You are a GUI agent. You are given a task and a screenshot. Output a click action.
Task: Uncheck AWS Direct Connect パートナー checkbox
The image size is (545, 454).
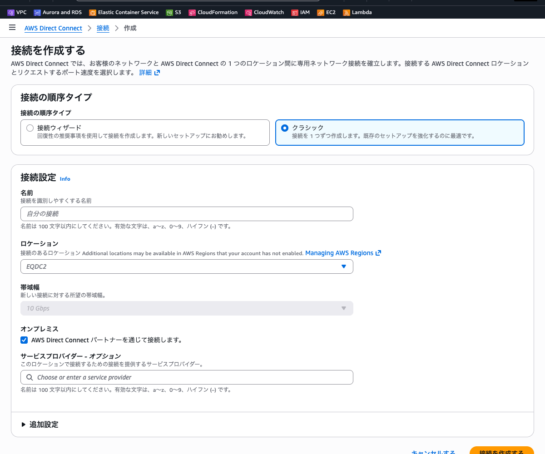pos(24,340)
